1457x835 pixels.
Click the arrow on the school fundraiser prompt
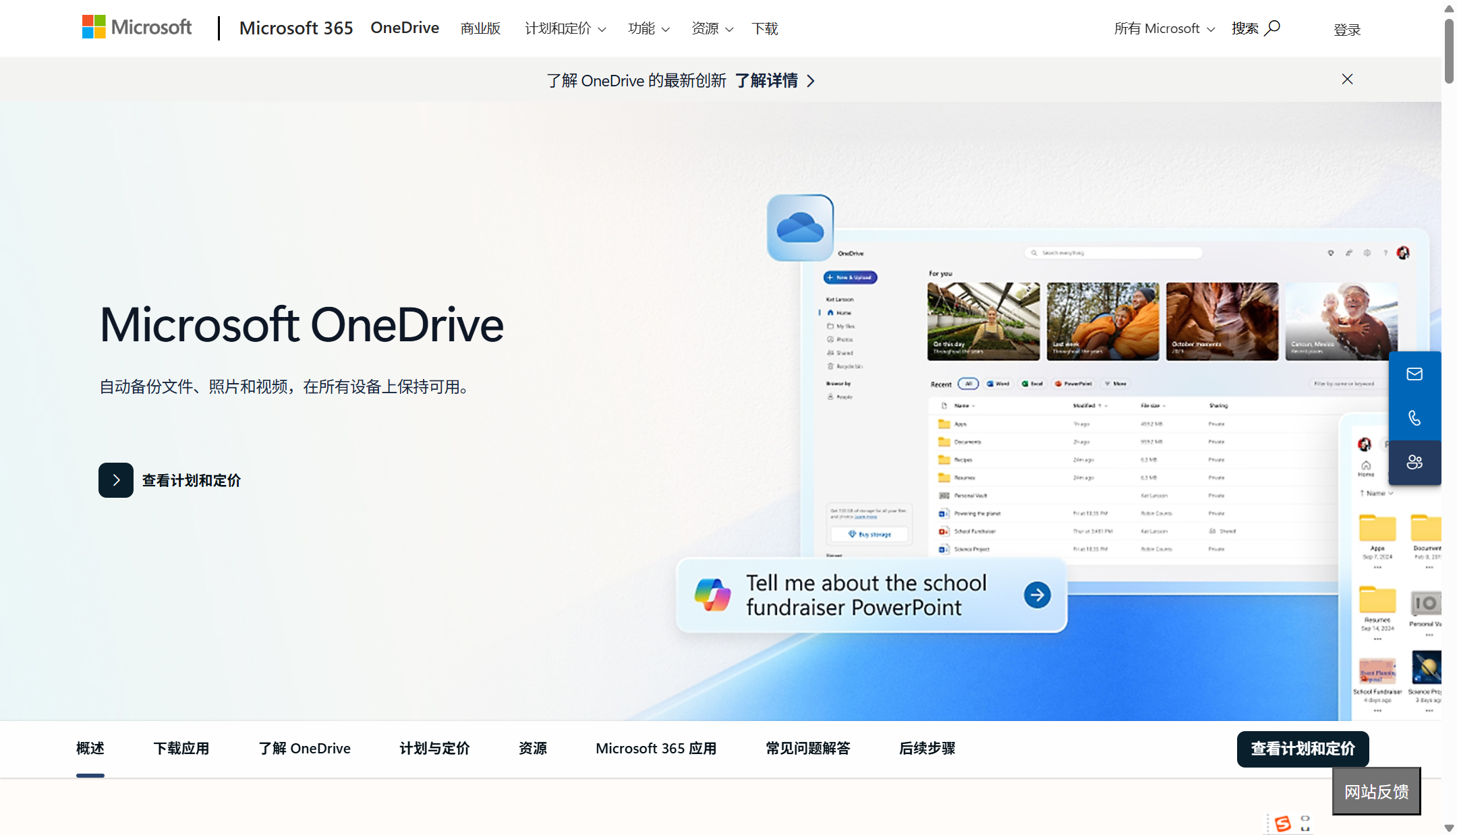[x=1037, y=594]
